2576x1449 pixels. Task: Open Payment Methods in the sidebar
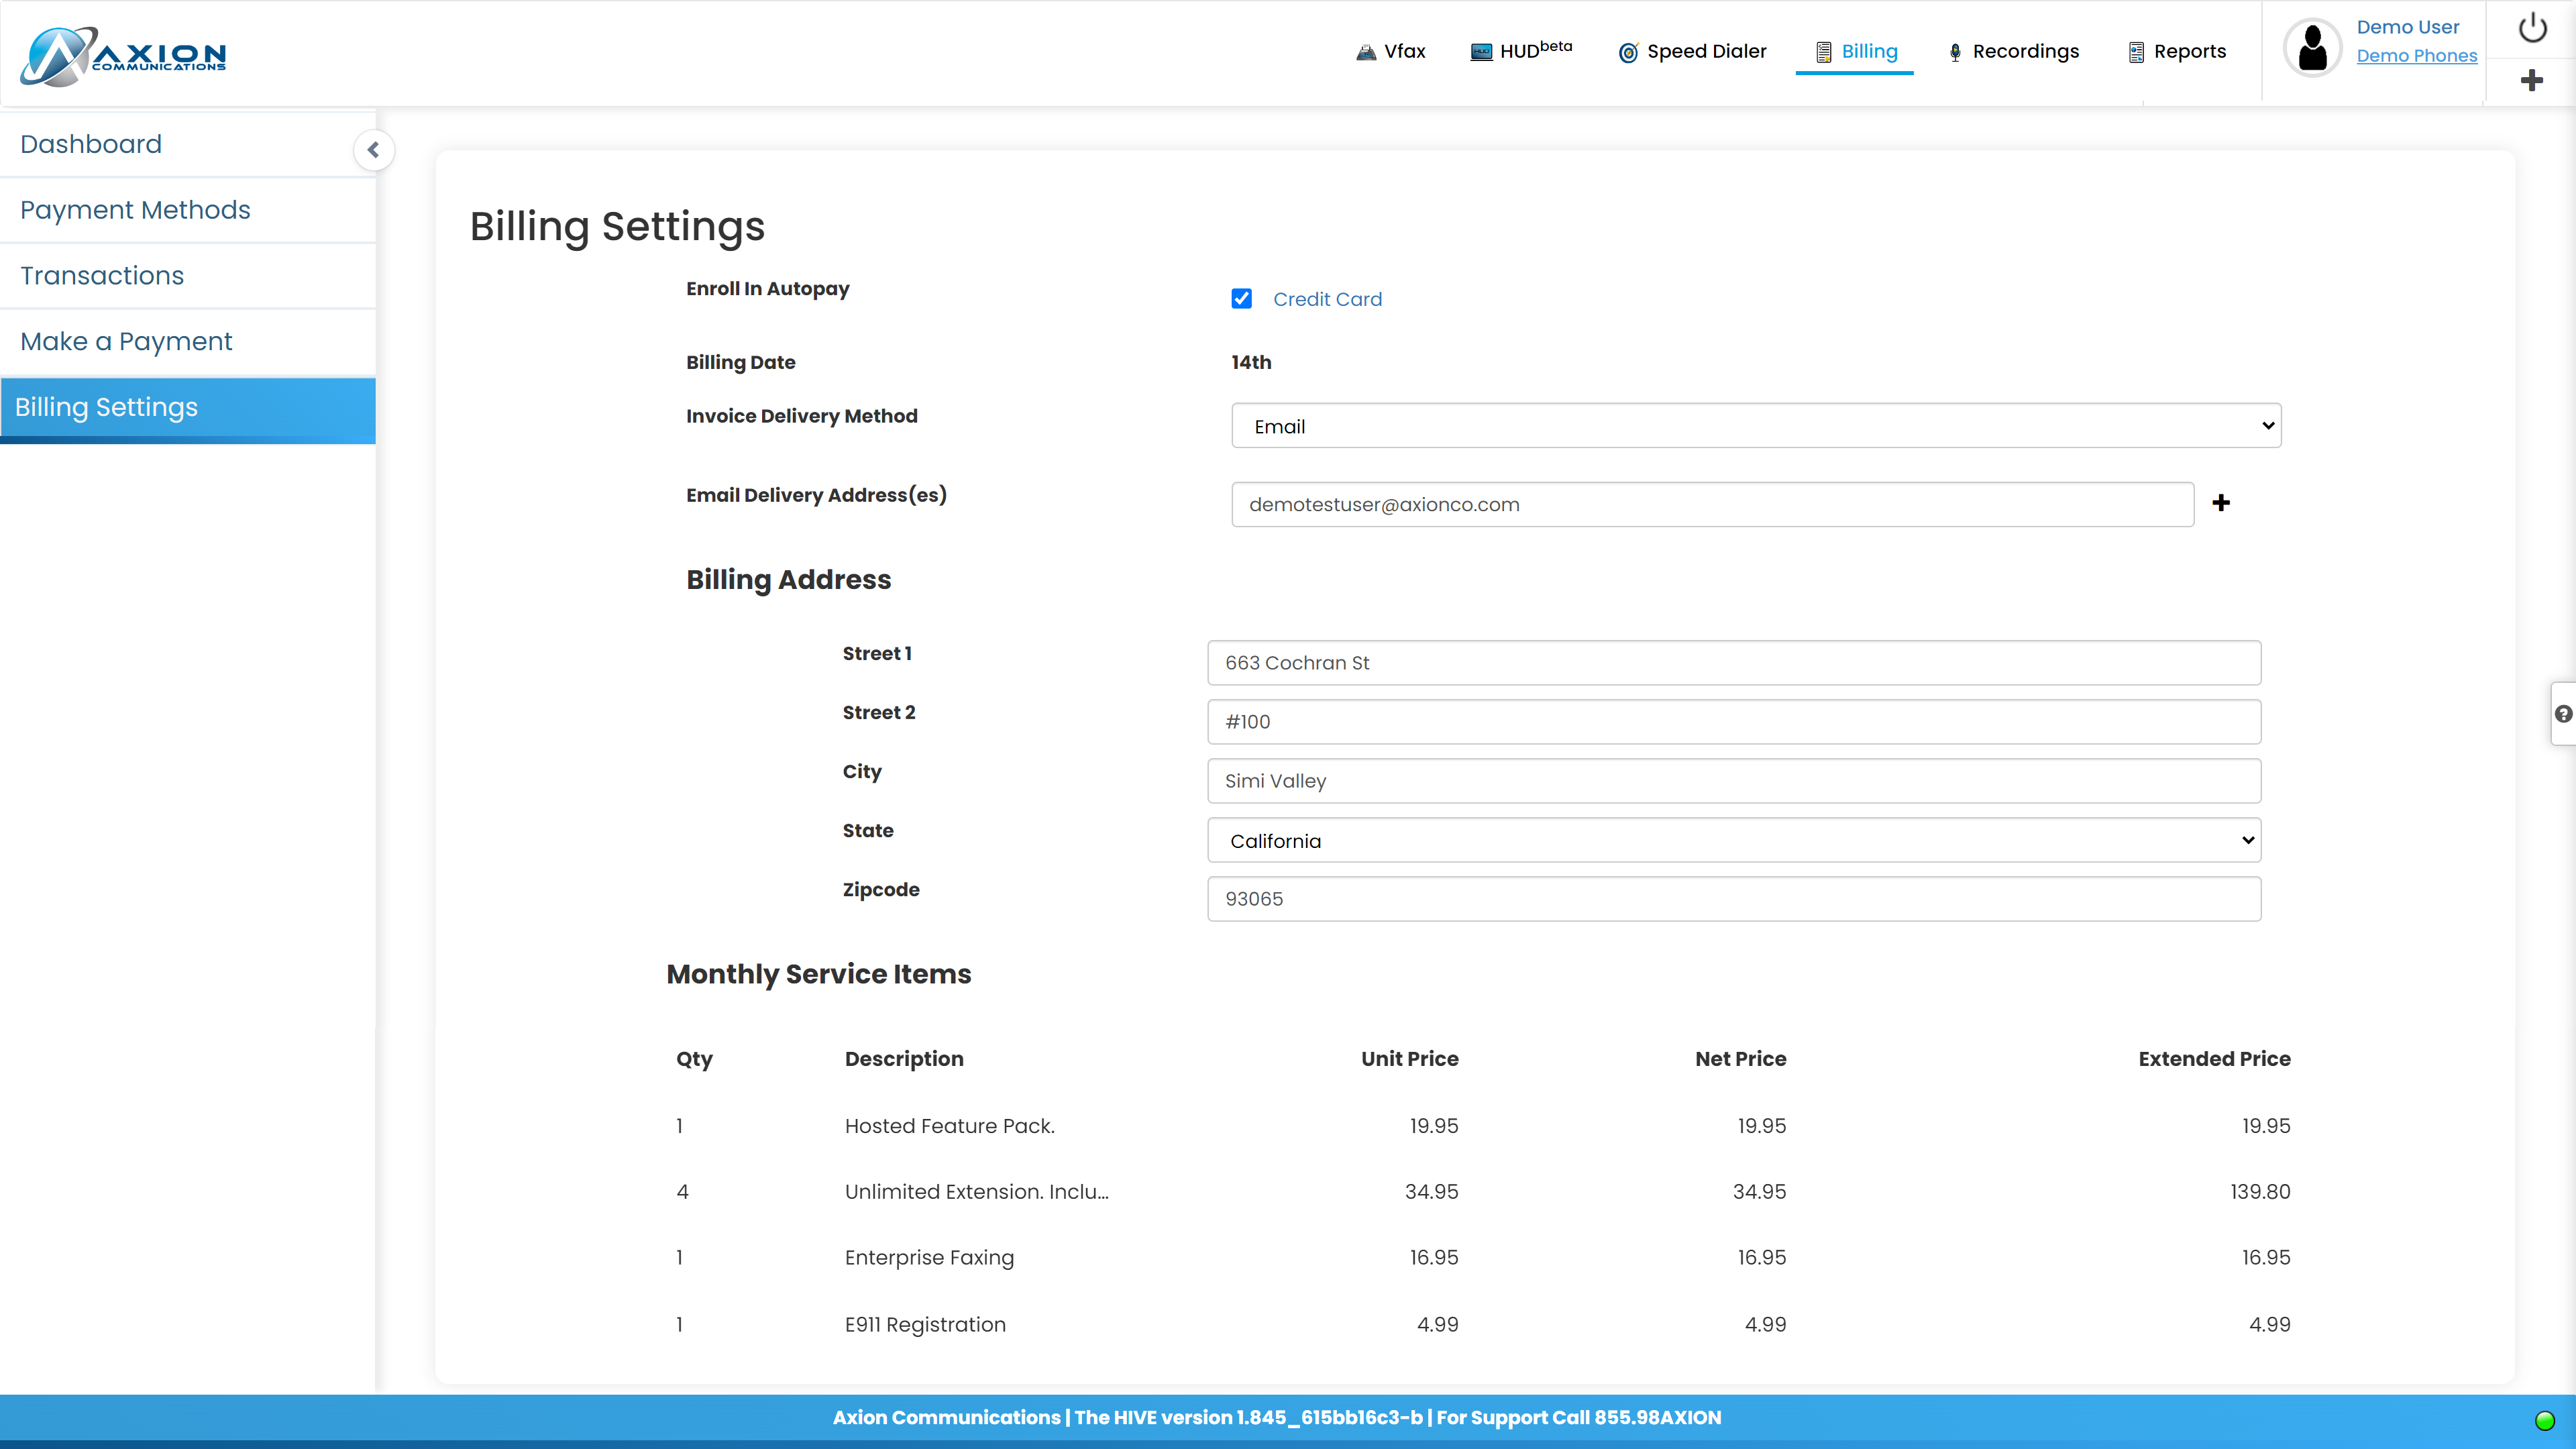[188, 210]
